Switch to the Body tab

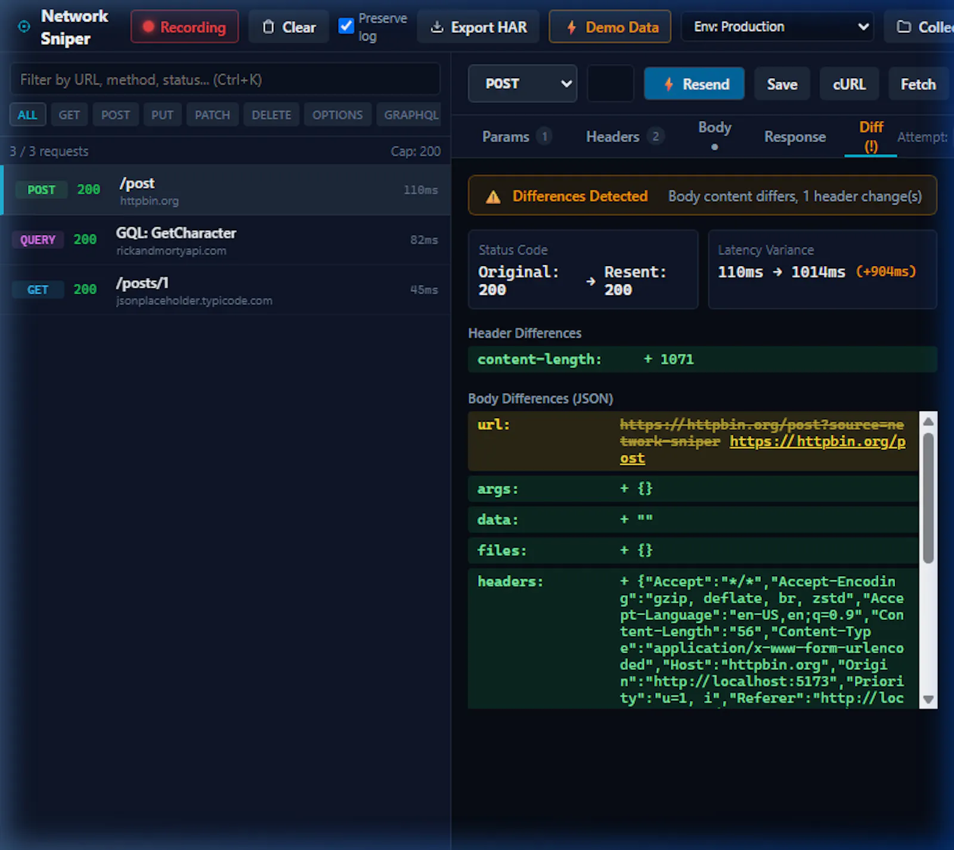(x=714, y=136)
